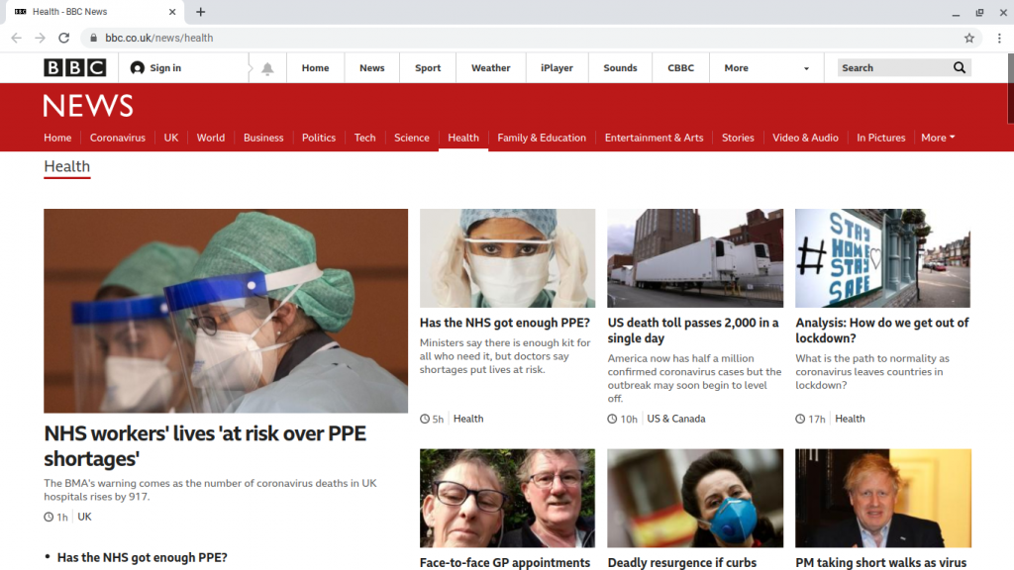Click the Health tag under NHS PPE card
Screen dimensions: 1014x570
[468, 419]
